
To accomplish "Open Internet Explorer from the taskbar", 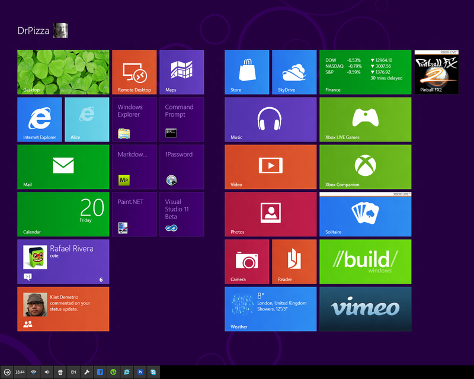I will [126, 372].
